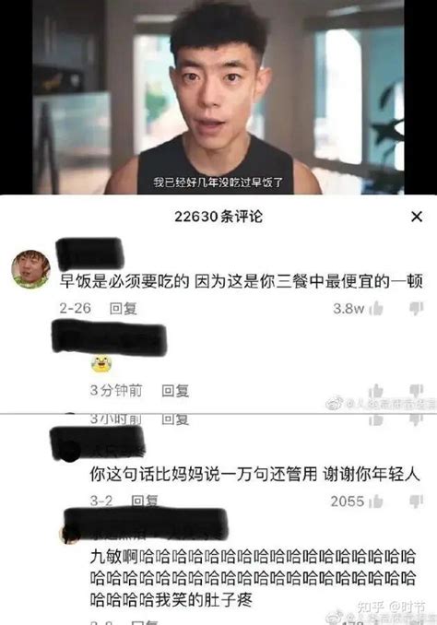Dislike the breakfast comment dated 2-26
Screen dimensions: 437x625
[x=417, y=308]
